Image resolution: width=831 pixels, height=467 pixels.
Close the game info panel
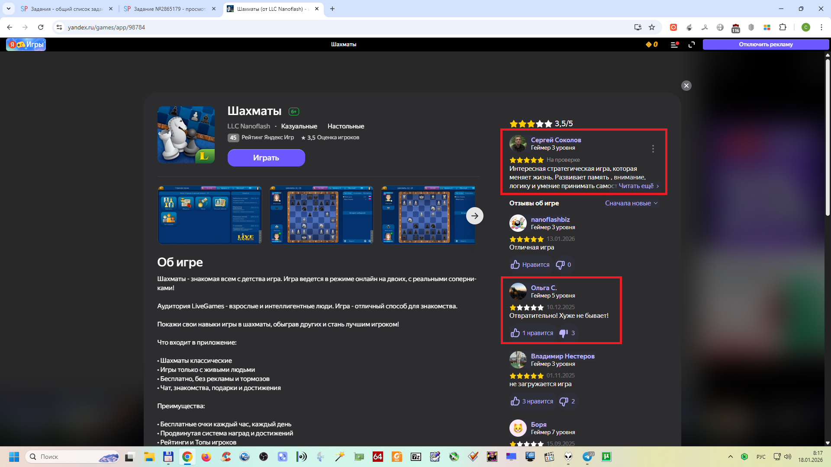[x=686, y=86]
